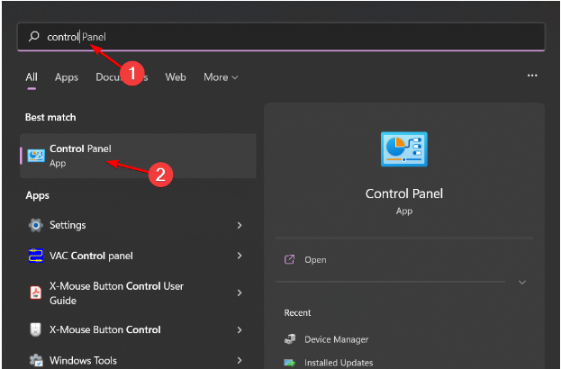The image size is (561, 369).
Task: Click the Open external-link icon
Action: [289, 259]
